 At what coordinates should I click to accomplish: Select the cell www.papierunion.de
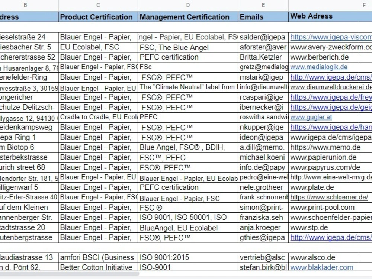[330, 157]
